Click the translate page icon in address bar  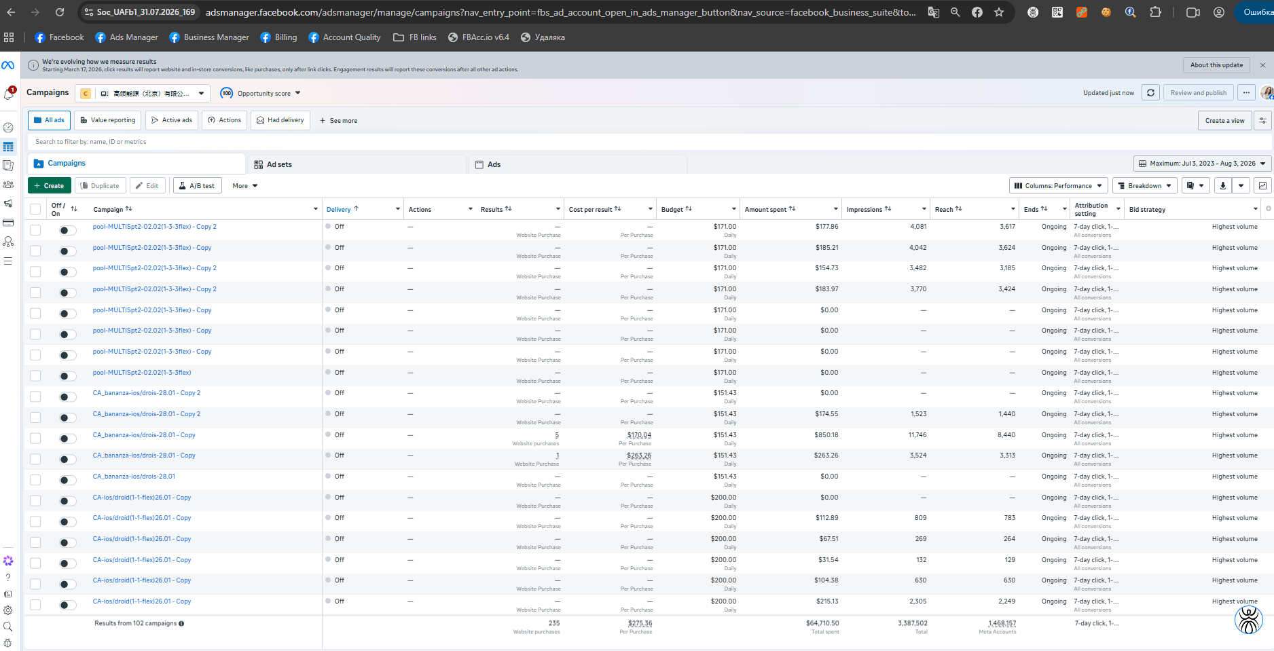[x=934, y=12]
